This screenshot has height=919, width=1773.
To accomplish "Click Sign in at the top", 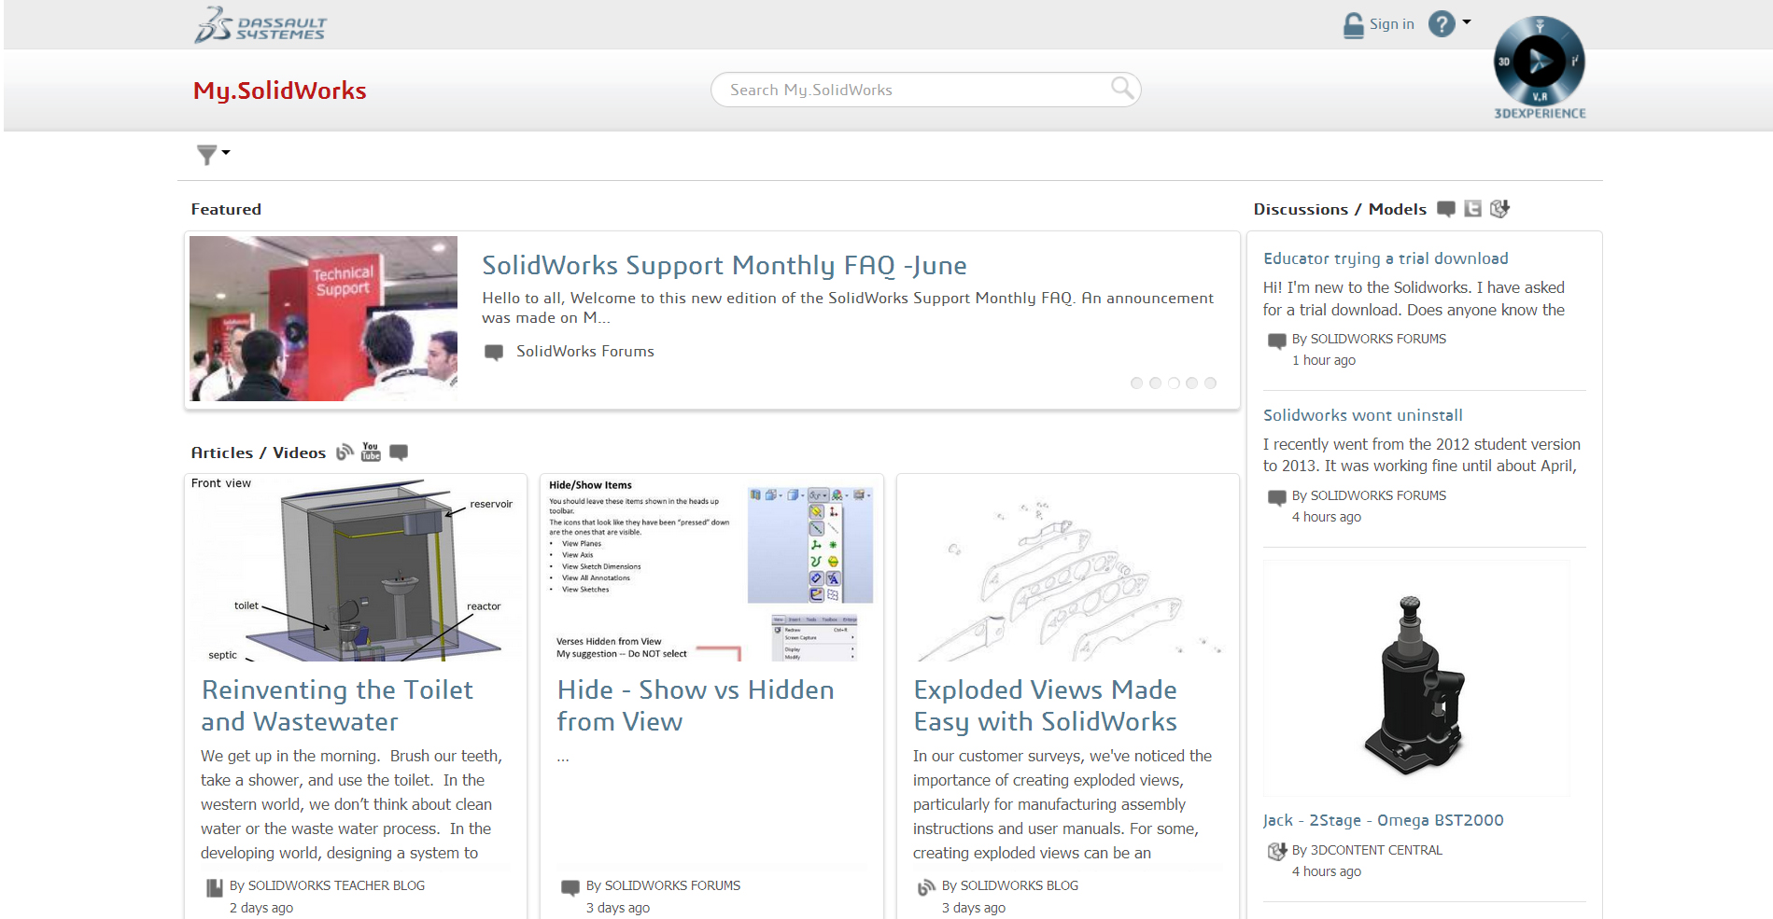I will pos(1391,24).
